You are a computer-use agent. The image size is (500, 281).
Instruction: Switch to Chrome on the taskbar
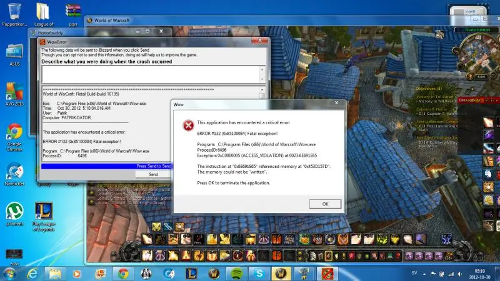pyautogui.click(x=123, y=274)
